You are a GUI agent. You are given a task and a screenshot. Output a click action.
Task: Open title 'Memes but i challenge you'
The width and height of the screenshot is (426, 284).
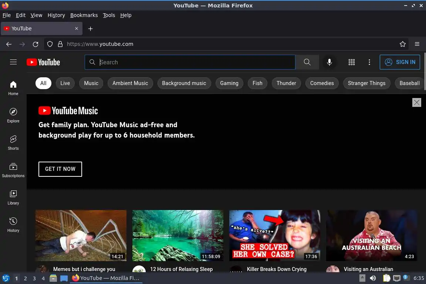click(x=84, y=269)
